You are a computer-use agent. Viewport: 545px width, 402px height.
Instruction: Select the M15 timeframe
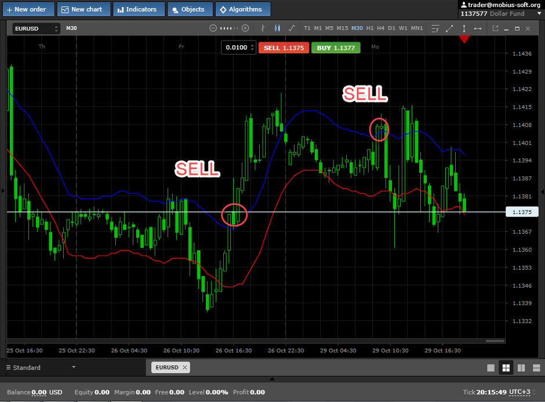[342, 28]
